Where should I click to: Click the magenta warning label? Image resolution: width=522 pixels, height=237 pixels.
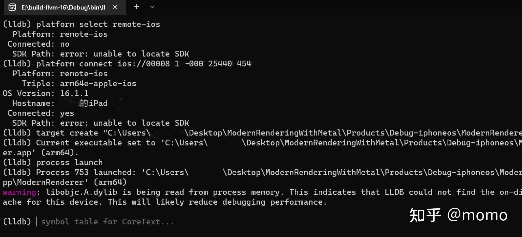click(19, 192)
